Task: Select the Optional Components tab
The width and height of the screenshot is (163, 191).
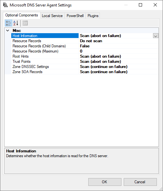Action: pos(22,15)
